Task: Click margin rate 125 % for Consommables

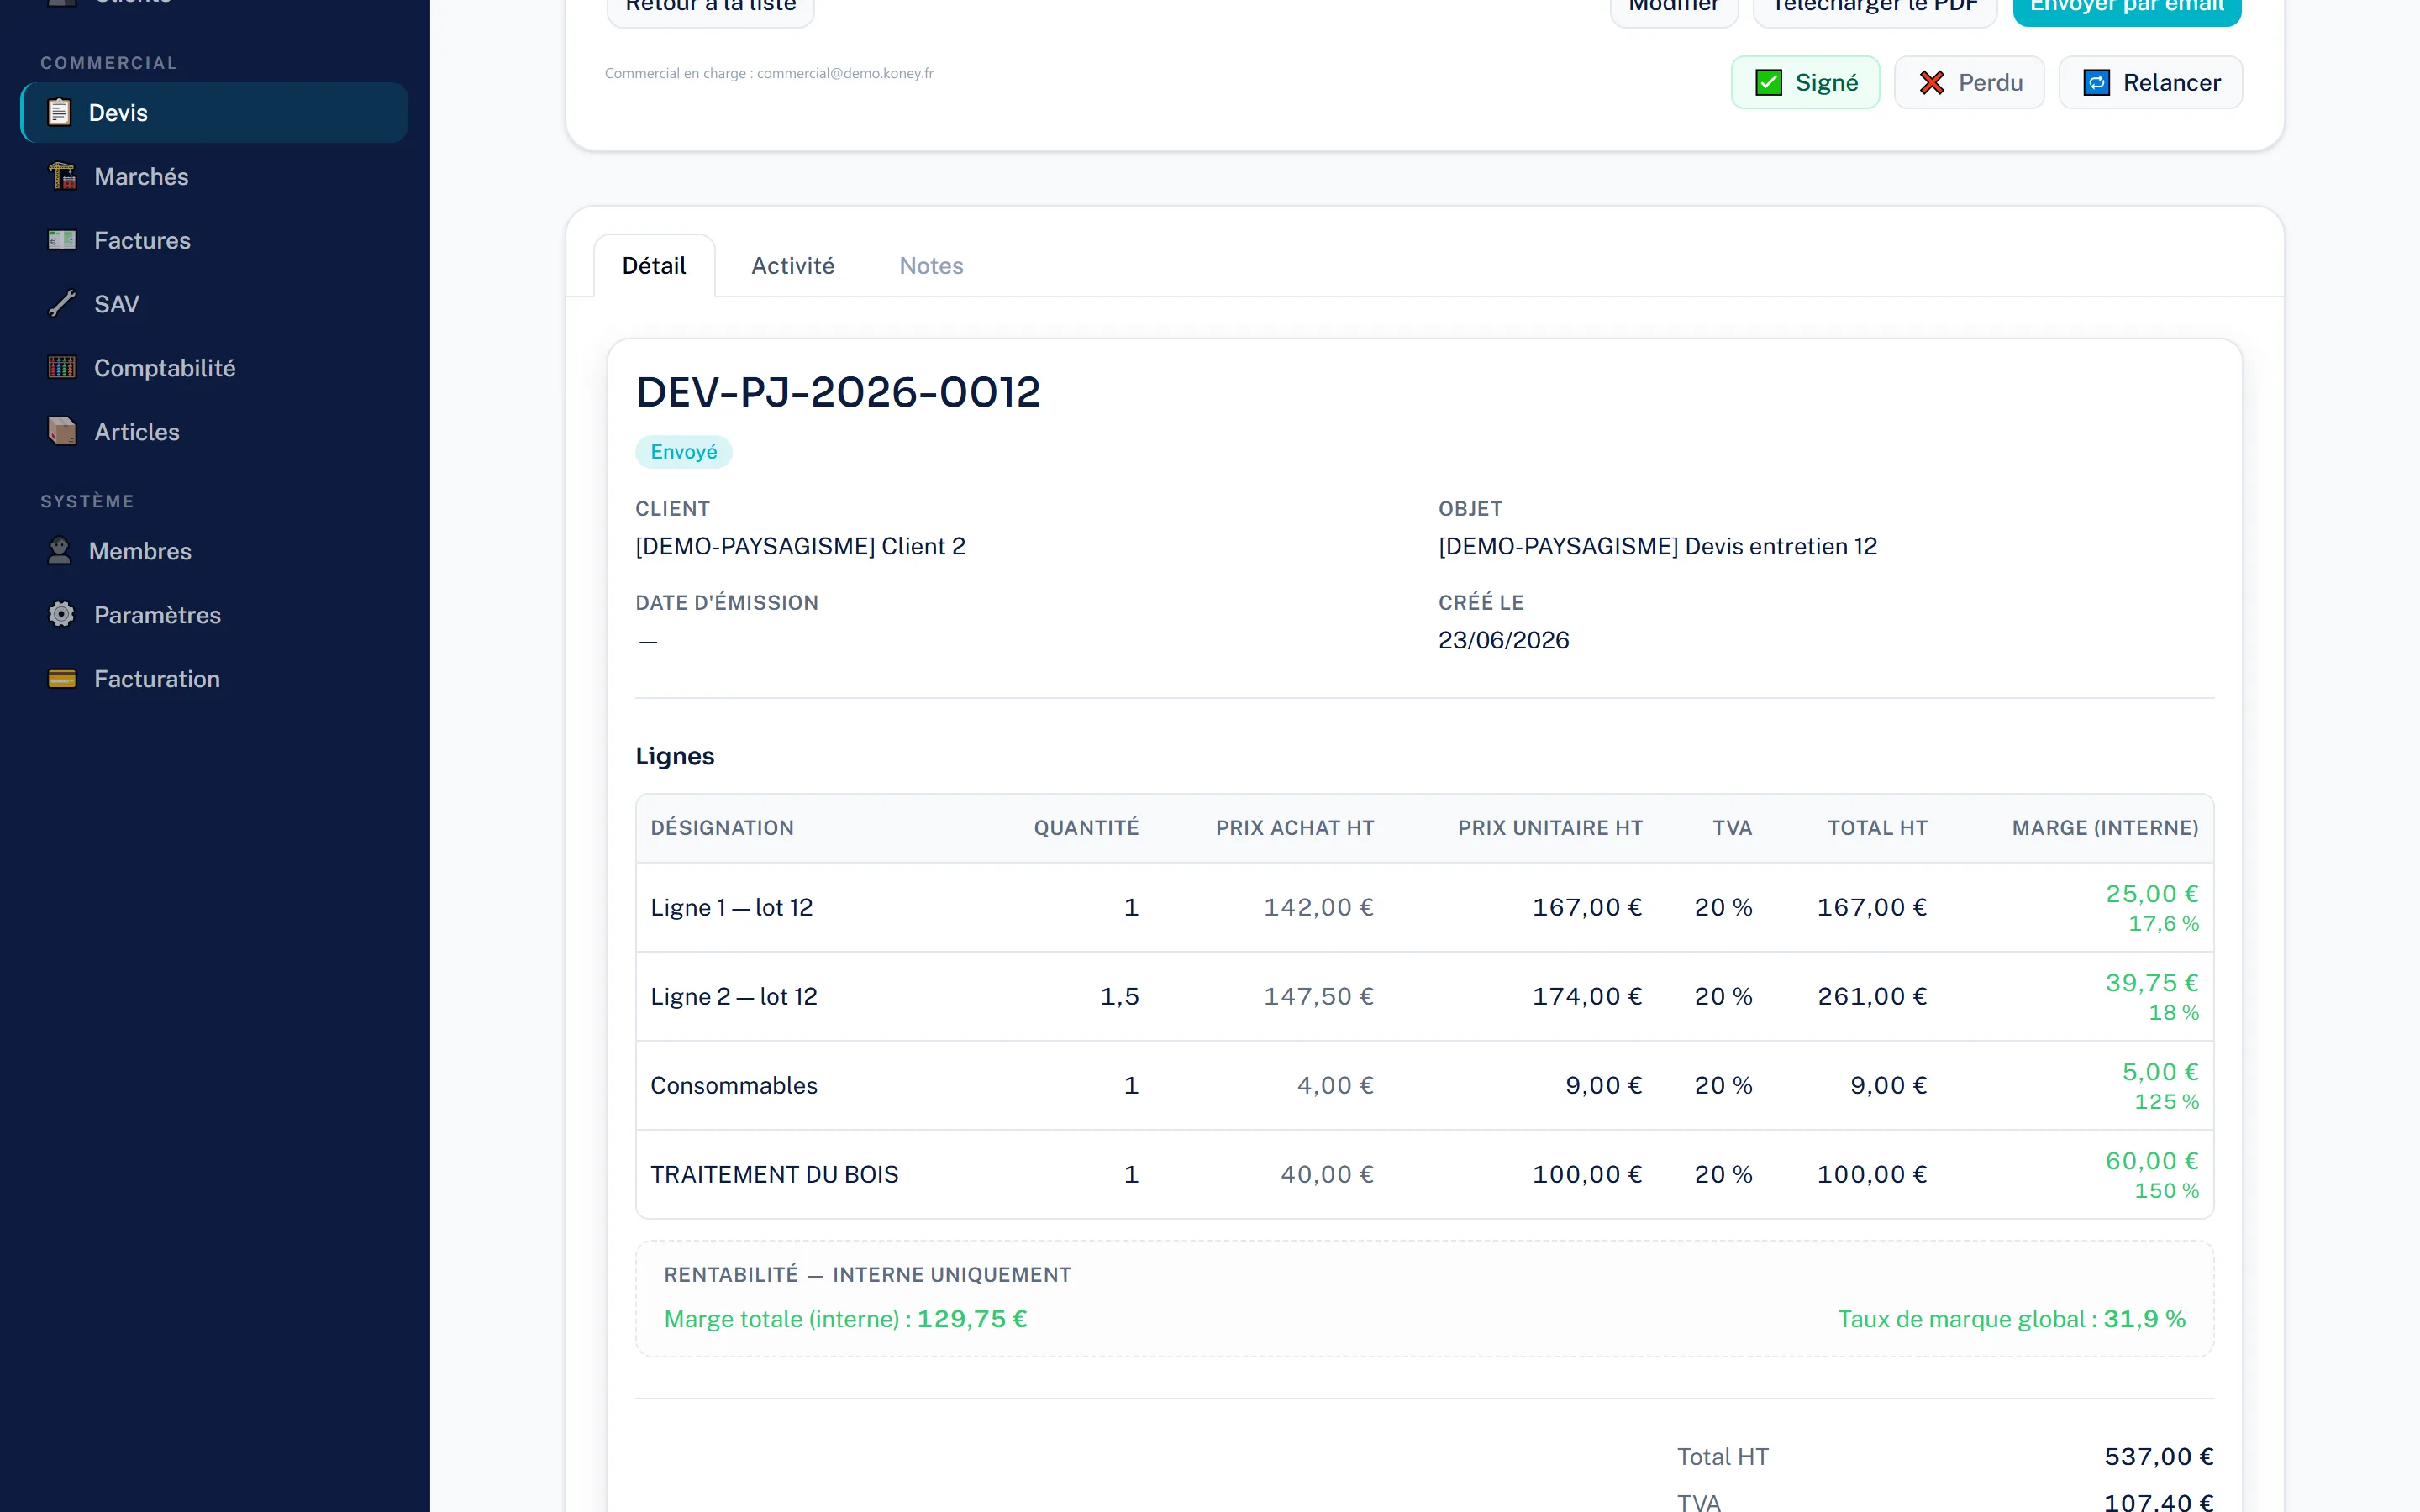Action: (x=2167, y=1102)
